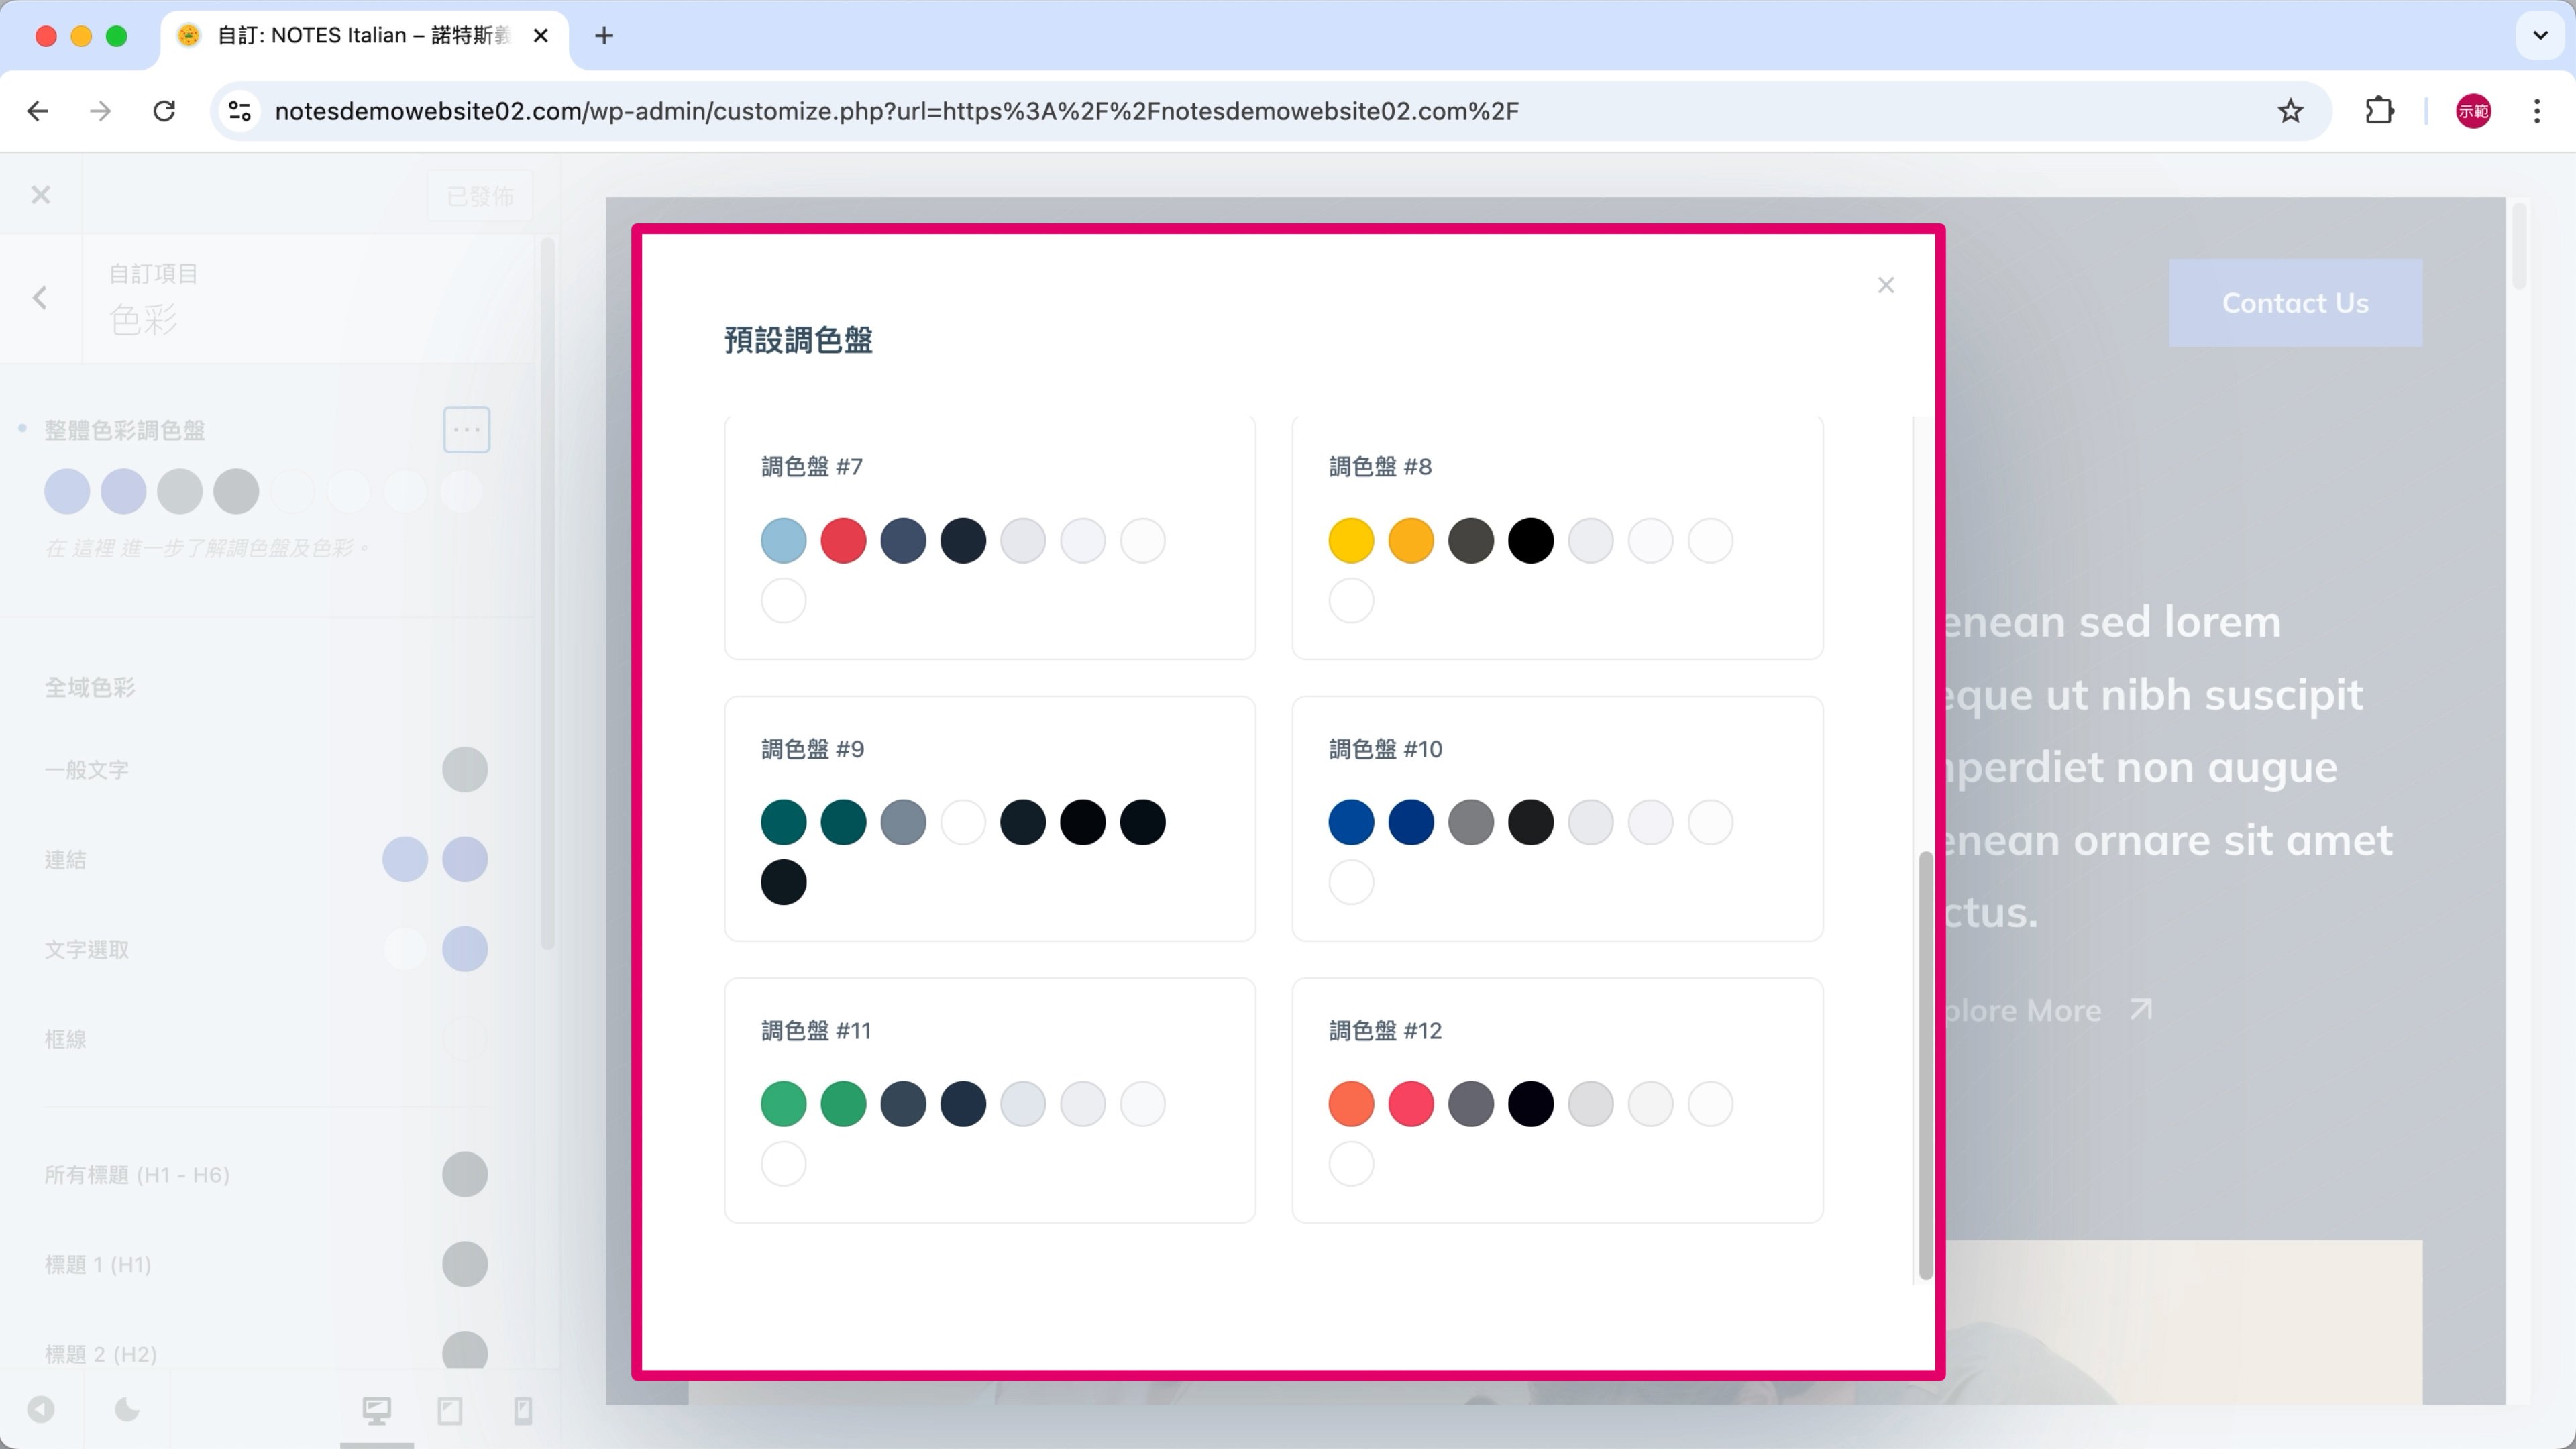The width and height of the screenshot is (2576, 1449).
Task: Click Contact Us button in the preview
Action: [x=2295, y=303]
